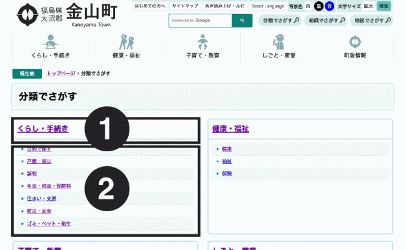Set background color to white (白)
Screen dimensions: 406x250
pos(308,6)
